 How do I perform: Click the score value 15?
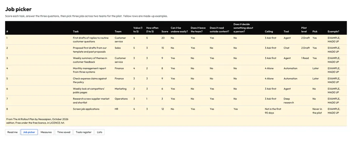tap(163, 48)
